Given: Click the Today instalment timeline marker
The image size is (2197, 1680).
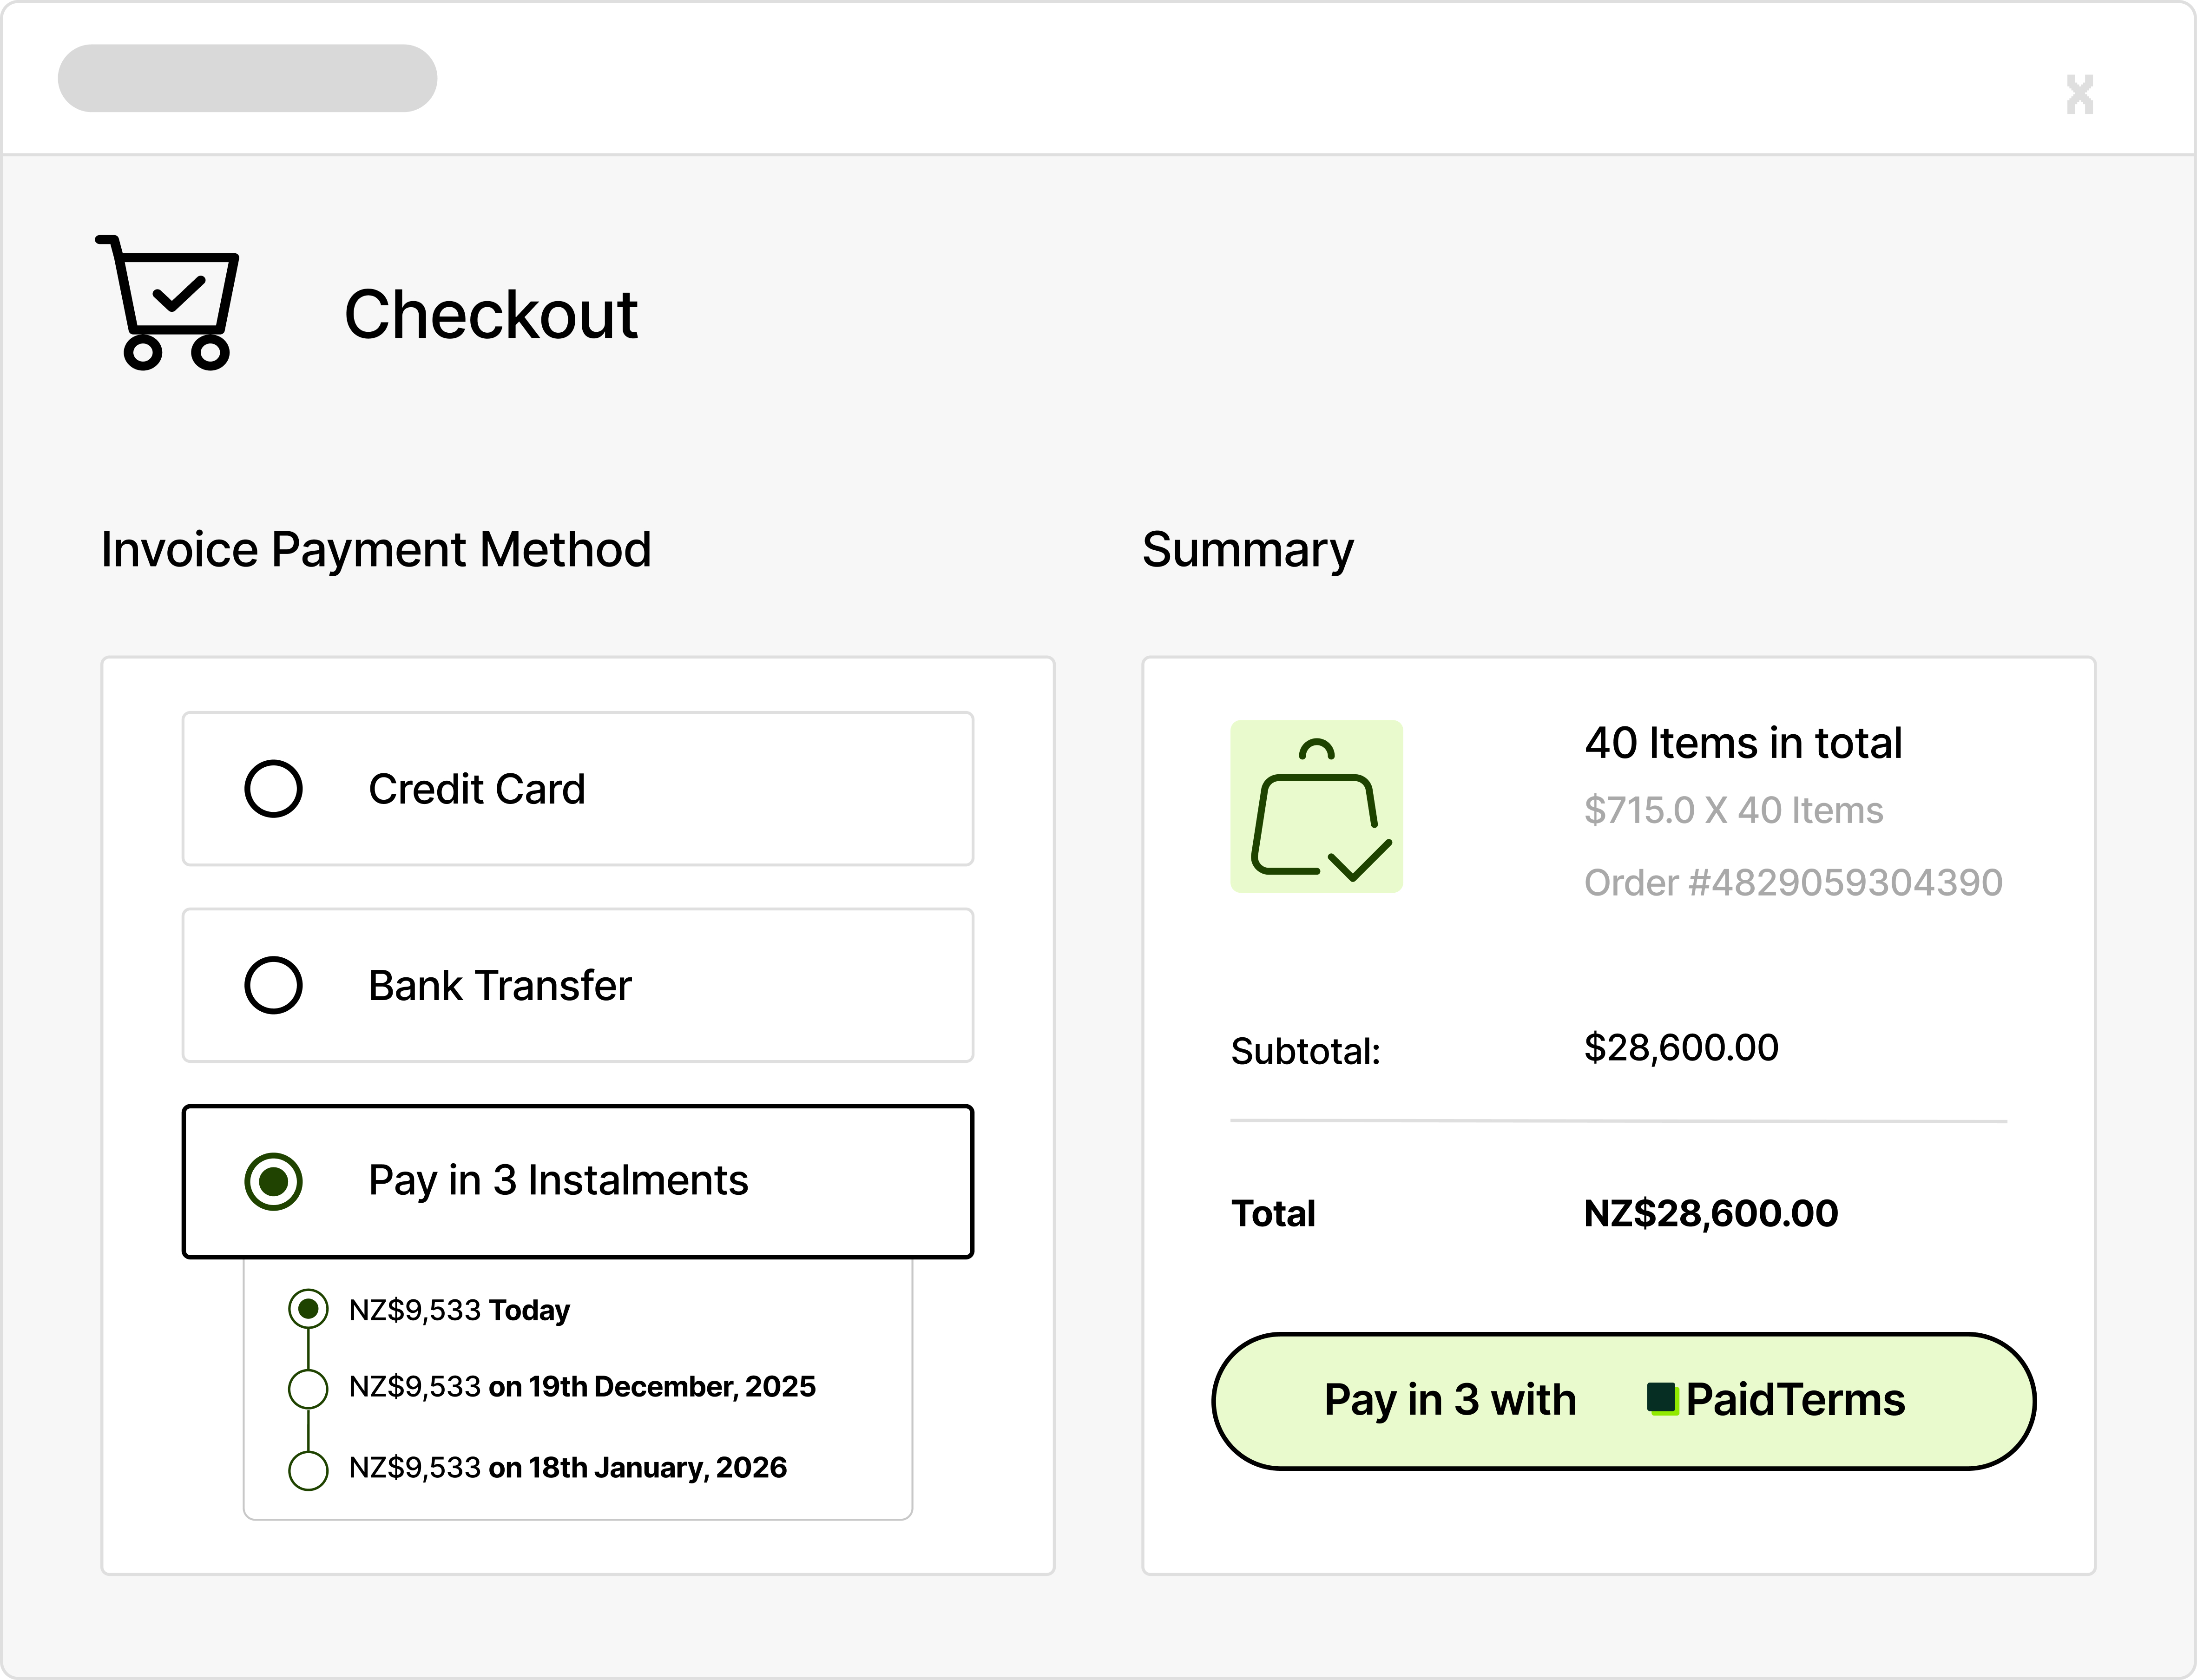Looking at the screenshot, I should coord(308,1309).
